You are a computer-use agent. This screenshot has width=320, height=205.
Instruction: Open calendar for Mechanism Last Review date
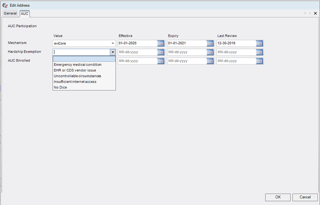pos(259,43)
